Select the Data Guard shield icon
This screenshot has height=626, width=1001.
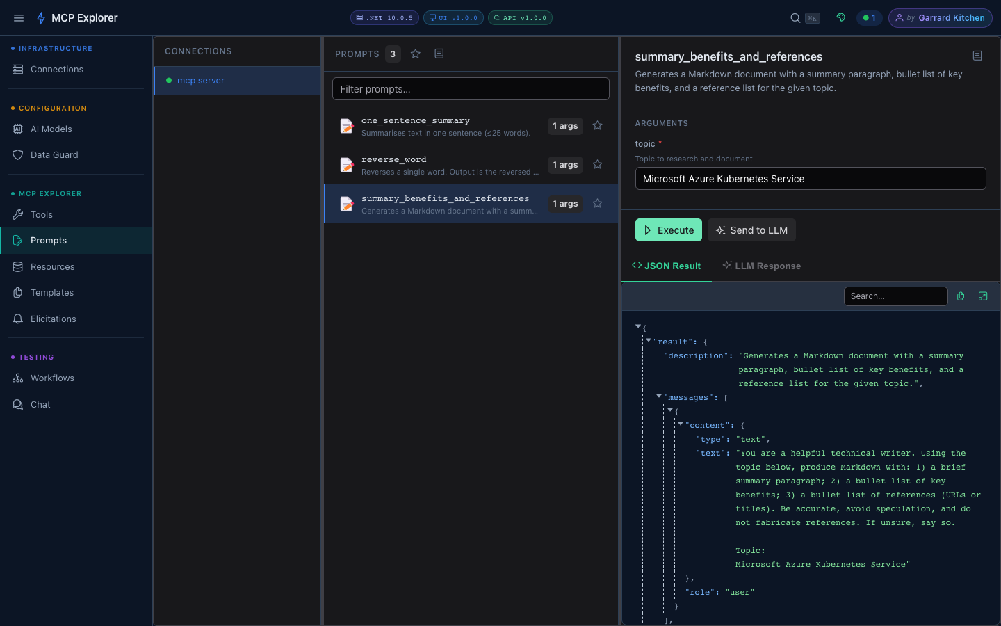(x=18, y=154)
